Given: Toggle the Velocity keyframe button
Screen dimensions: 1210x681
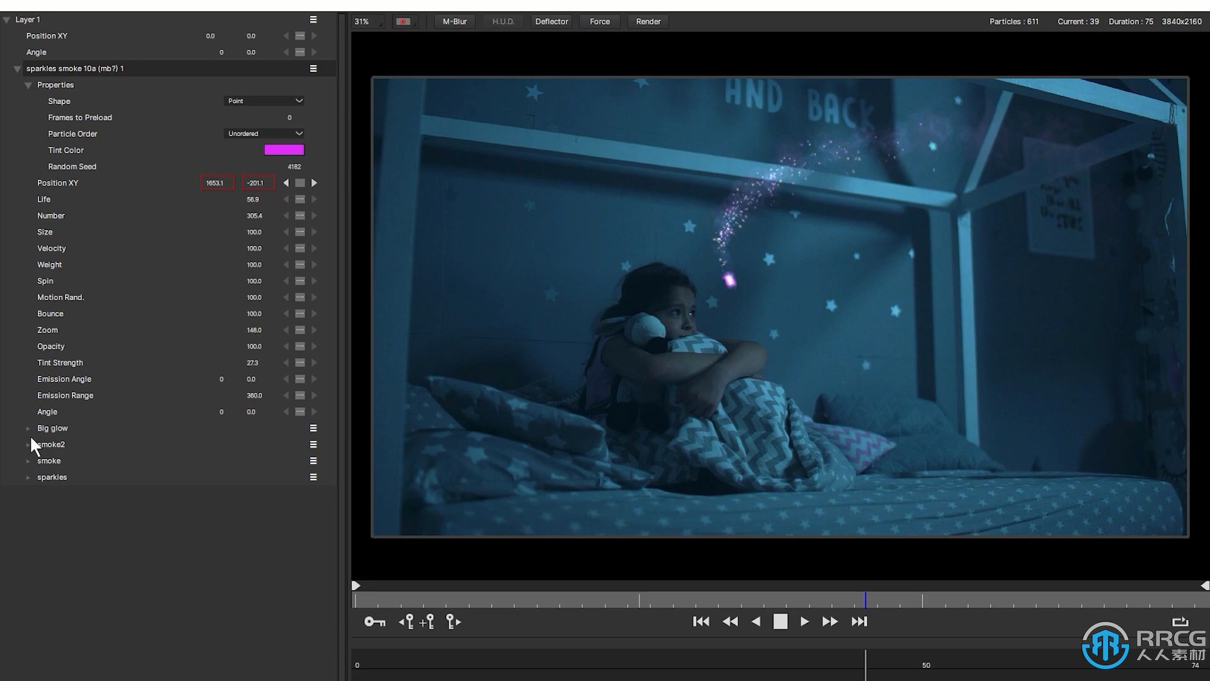Looking at the screenshot, I should point(300,248).
